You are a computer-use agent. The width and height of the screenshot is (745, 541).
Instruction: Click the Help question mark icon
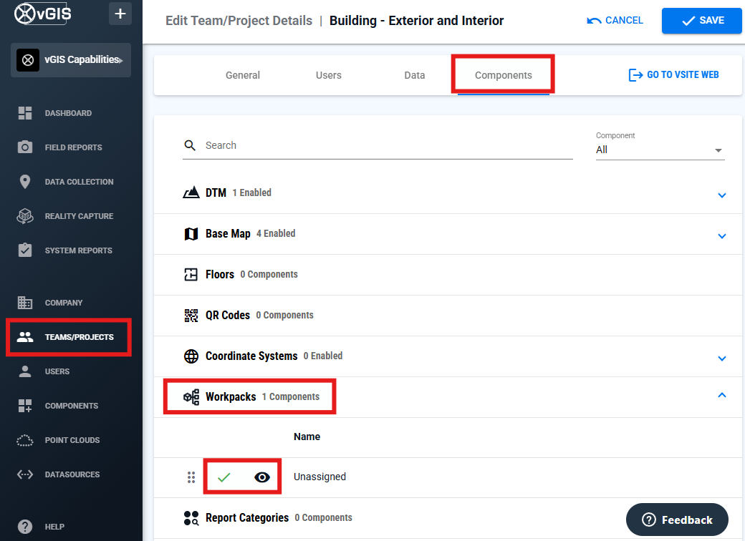[x=24, y=526]
